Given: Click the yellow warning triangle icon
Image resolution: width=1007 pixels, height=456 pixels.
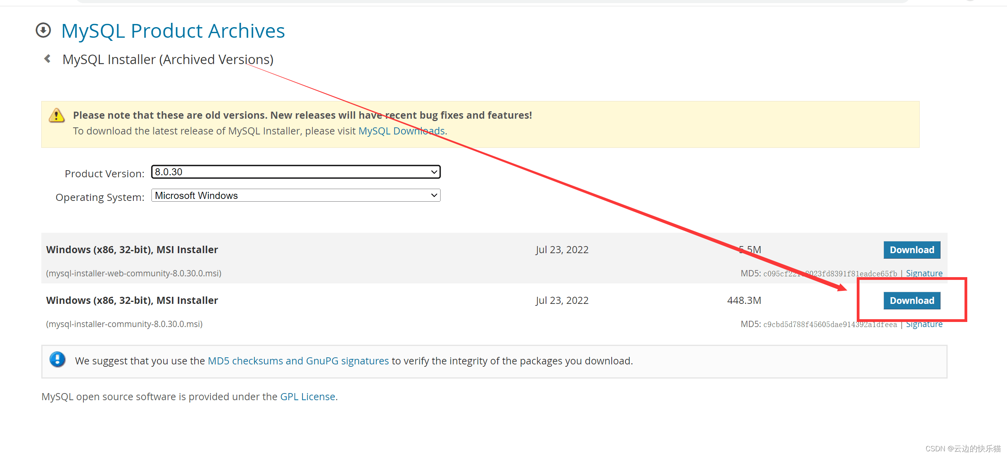Looking at the screenshot, I should point(57,115).
